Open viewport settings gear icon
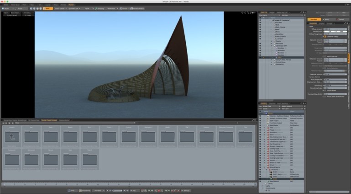Screen dimensions: 351x194 [253, 13]
